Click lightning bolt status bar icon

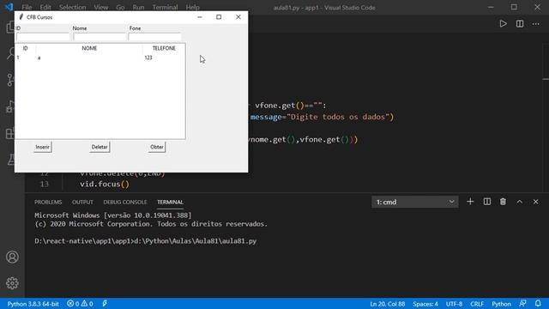tap(105, 304)
